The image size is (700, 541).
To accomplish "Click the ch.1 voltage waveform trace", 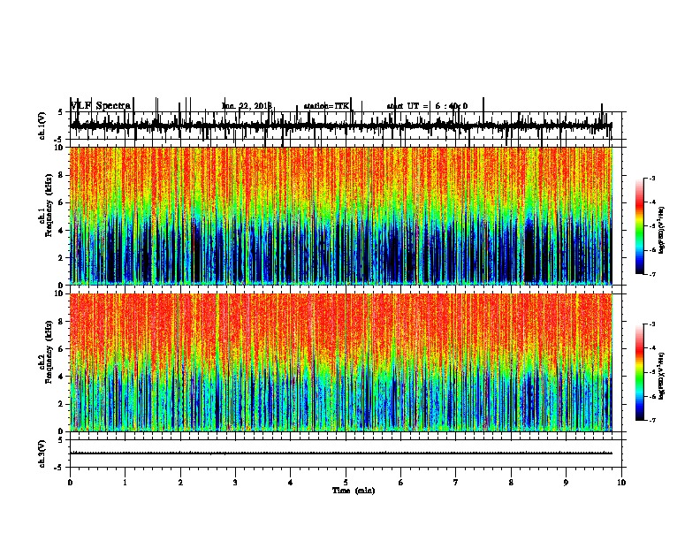I will (340, 126).
